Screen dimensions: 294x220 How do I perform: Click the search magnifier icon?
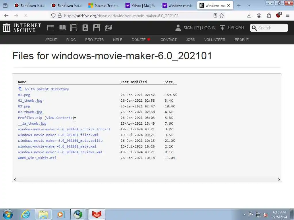254,28
